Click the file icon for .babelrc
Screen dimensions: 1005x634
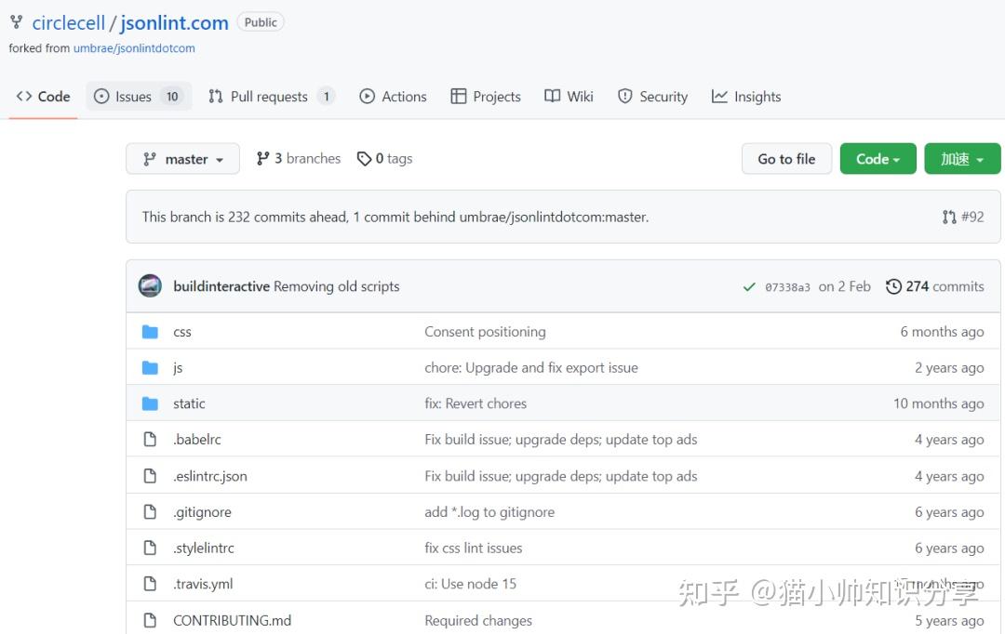150,440
